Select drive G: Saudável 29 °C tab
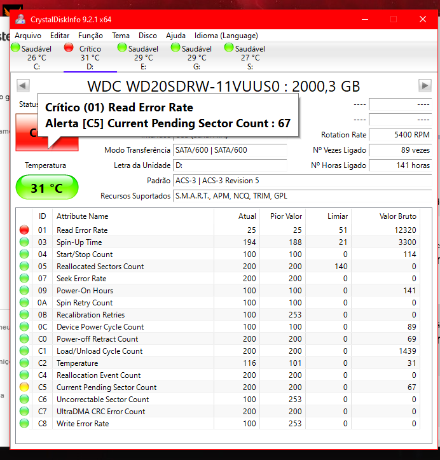This screenshot has width=440, height=460. tap(196, 57)
